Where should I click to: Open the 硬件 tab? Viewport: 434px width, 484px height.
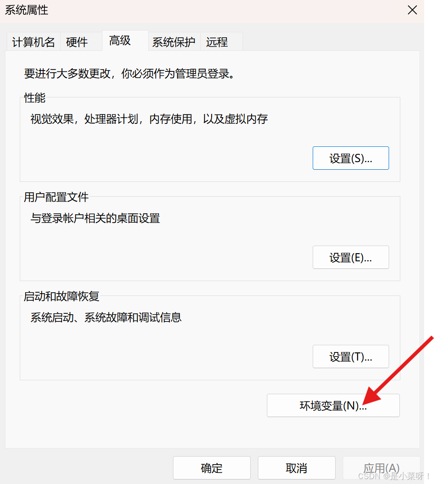pyautogui.click(x=81, y=42)
